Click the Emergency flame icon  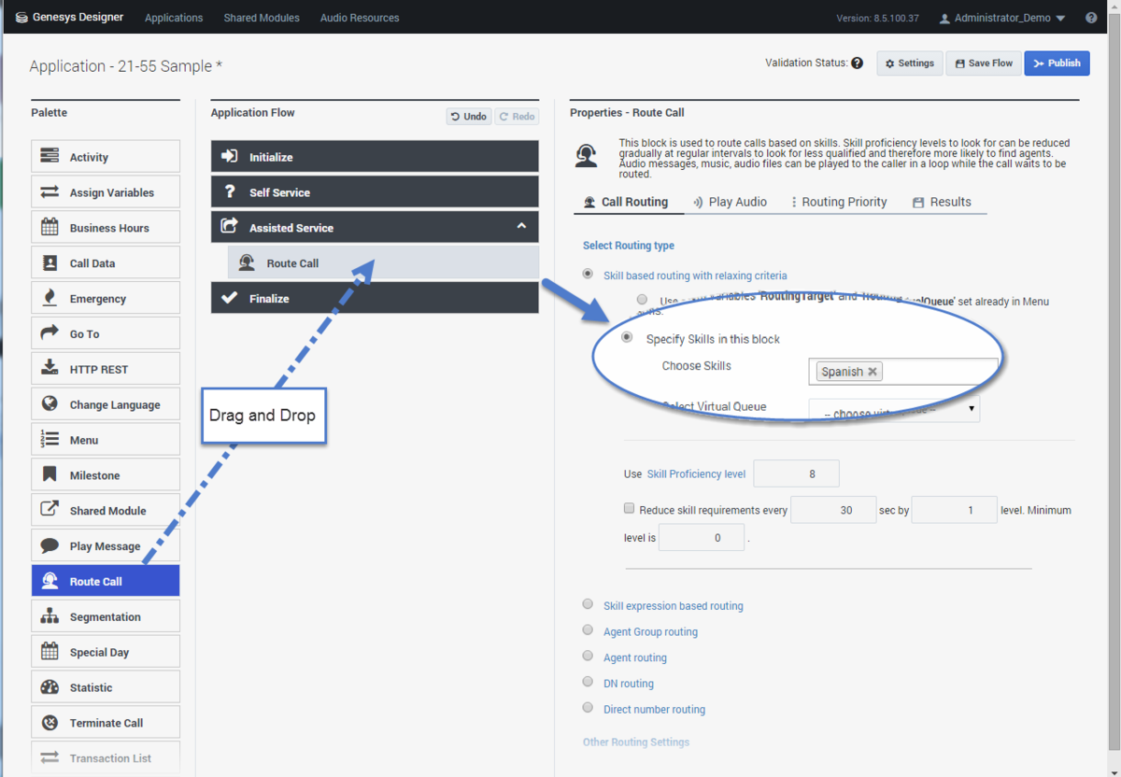click(50, 299)
